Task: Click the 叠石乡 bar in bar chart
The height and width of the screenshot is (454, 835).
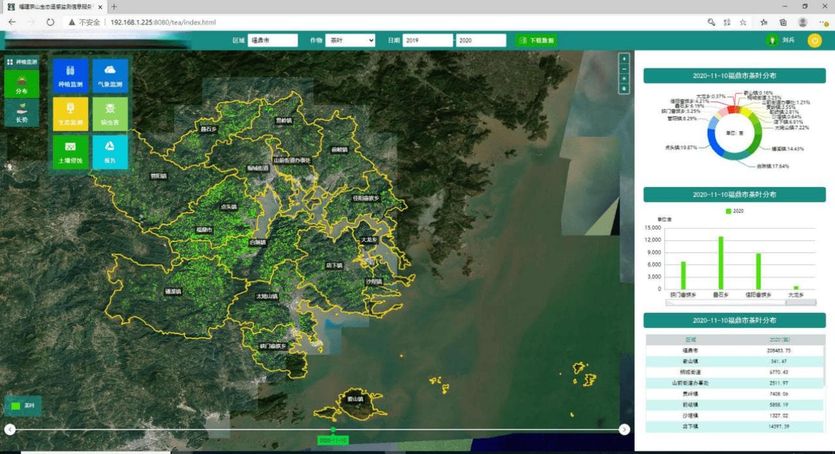Action: click(x=721, y=262)
